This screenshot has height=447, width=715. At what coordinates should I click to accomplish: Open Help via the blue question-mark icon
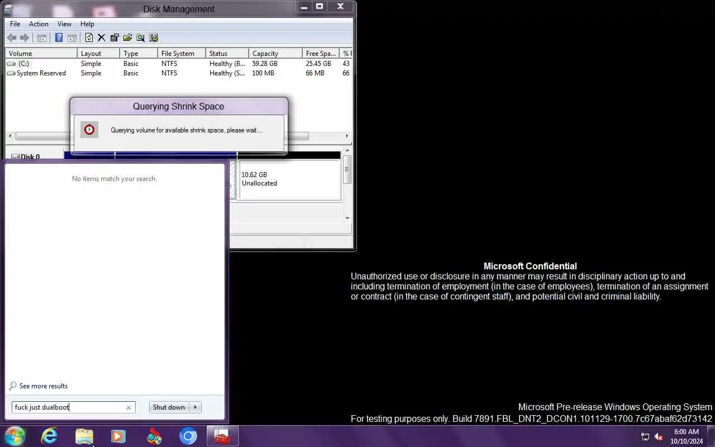tap(59, 38)
